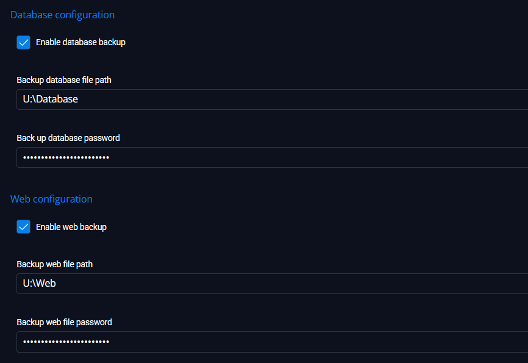Click the Web configuration heading
The height and width of the screenshot is (363, 528).
coord(52,199)
